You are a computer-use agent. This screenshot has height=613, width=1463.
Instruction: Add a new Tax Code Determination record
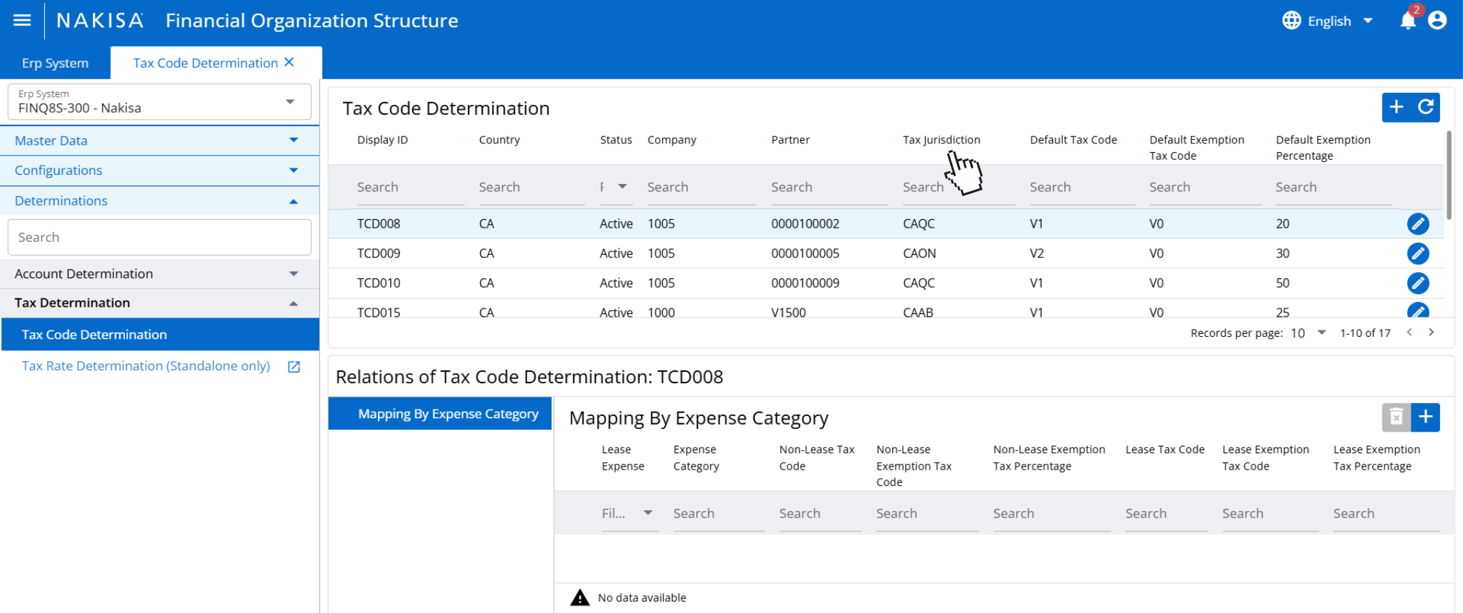click(1396, 107)
